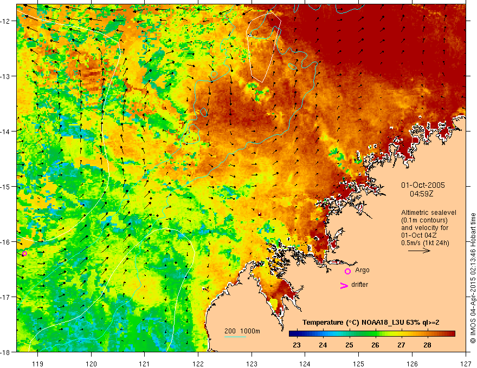Click the magenta drifter chevron legend symbol
The width and height of the screenshot is (477, 368).
coord(344,285)
